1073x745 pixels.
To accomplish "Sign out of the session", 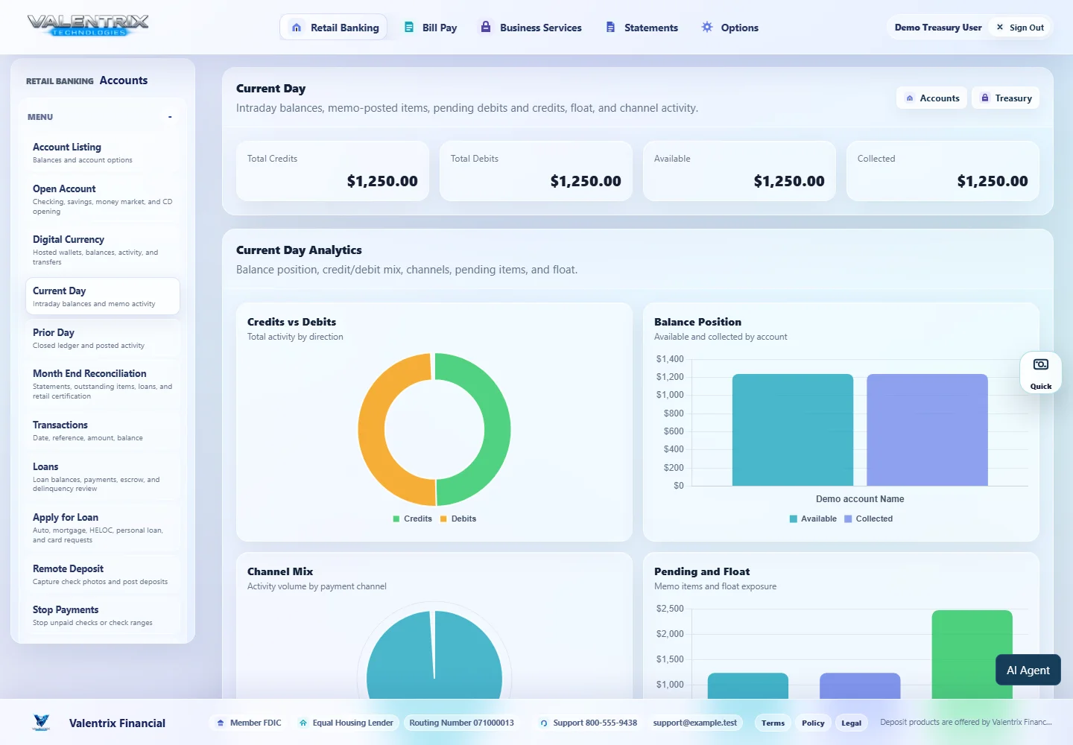I will (x=1020, y=28).
